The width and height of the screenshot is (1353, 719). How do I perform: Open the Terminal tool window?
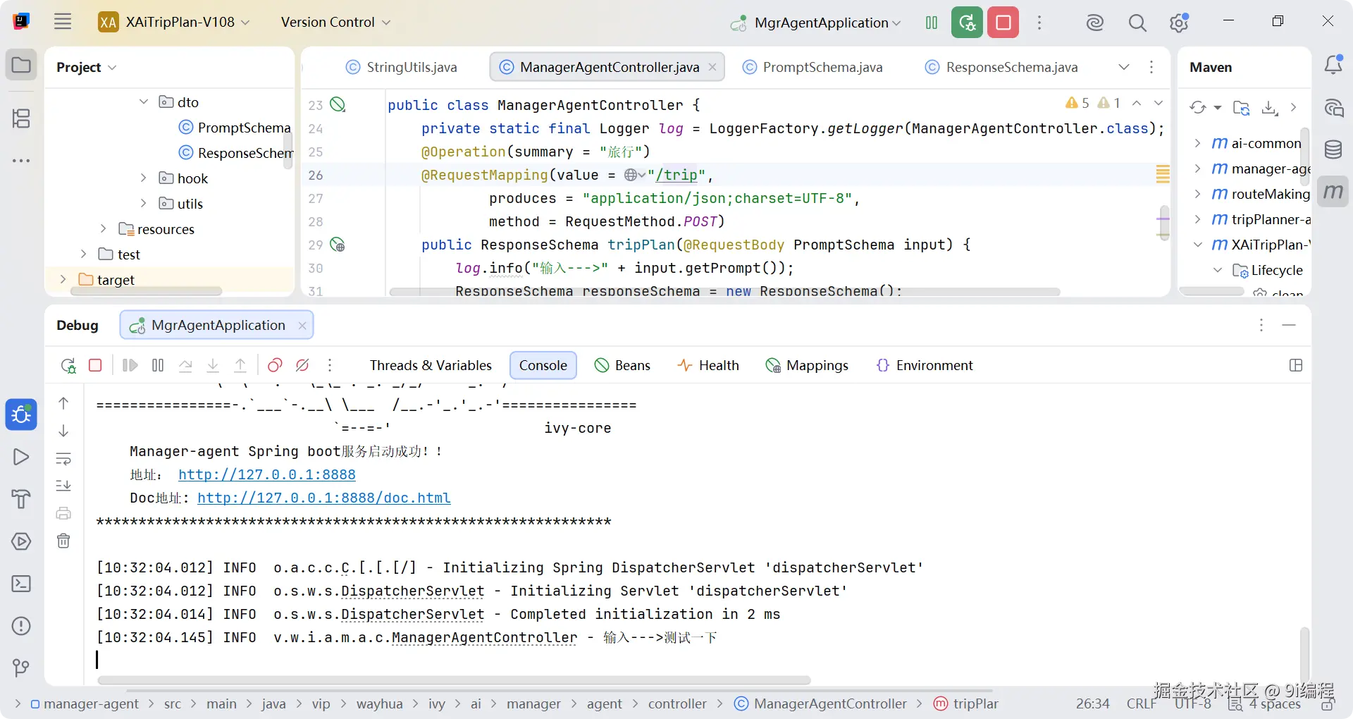click(x=21, y=584)
